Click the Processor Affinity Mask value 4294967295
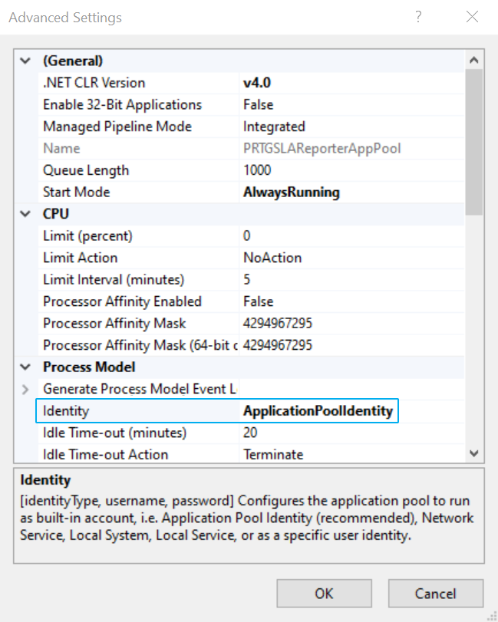The width and height of the screenshot is (498, 622). (278, 324)
